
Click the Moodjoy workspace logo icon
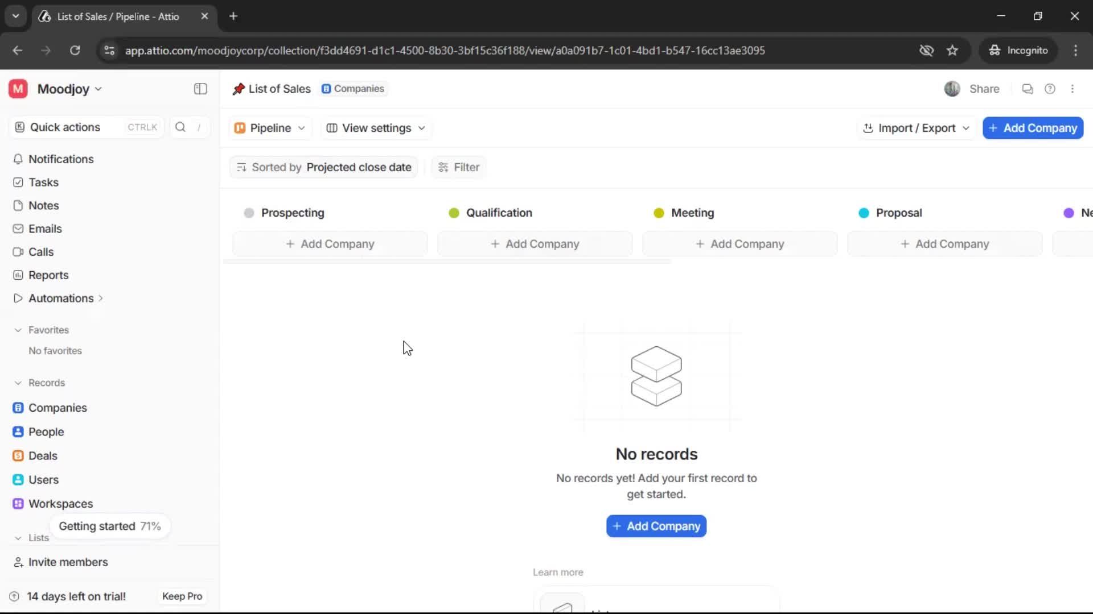coord(17,89)
